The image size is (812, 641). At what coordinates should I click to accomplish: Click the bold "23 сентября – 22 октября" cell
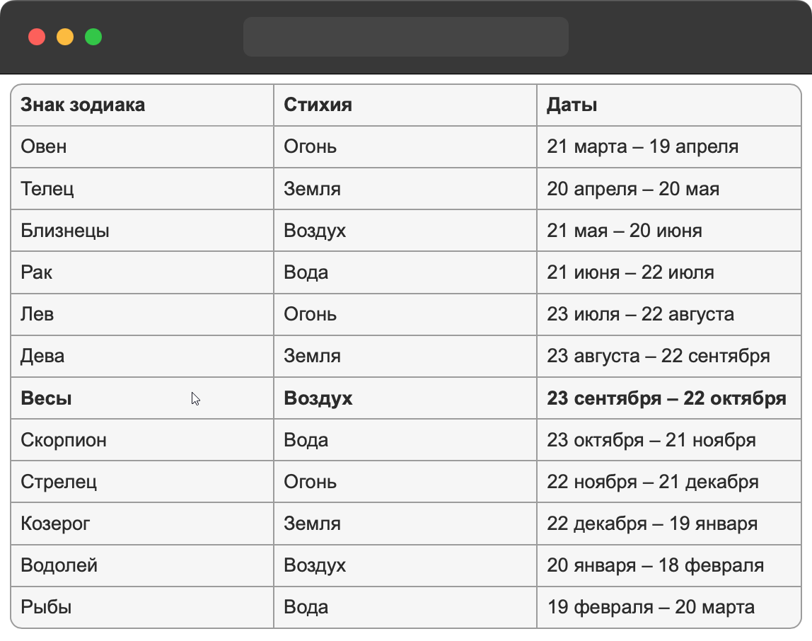[666, 398]
